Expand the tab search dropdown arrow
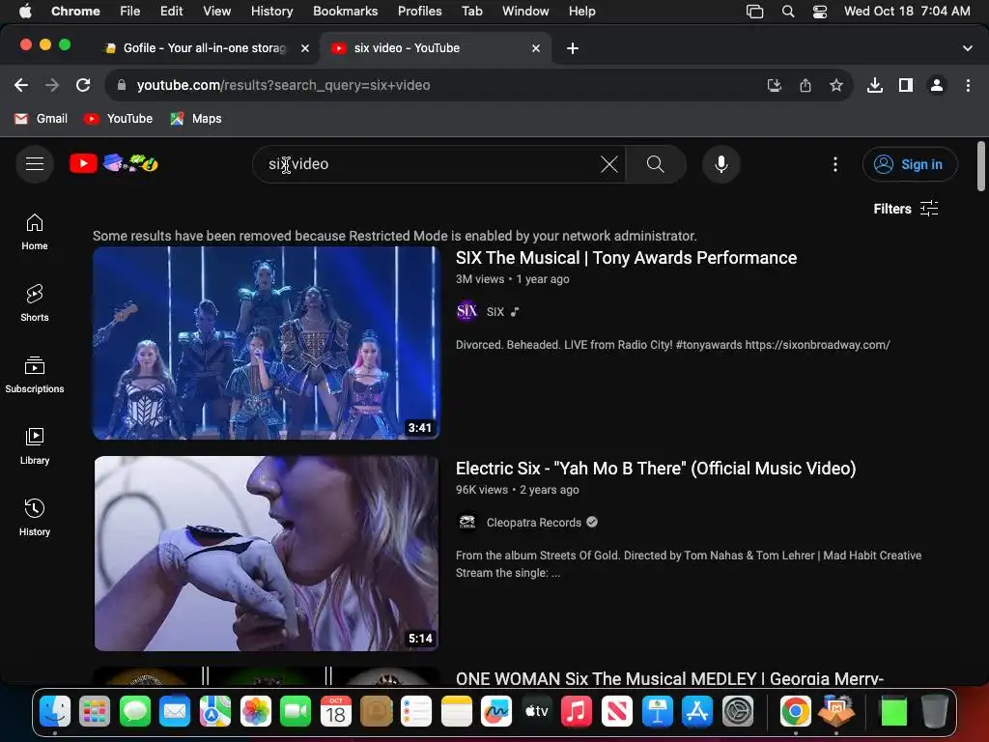989x742 pixels. pyautogui.click(x=968, y=48)
